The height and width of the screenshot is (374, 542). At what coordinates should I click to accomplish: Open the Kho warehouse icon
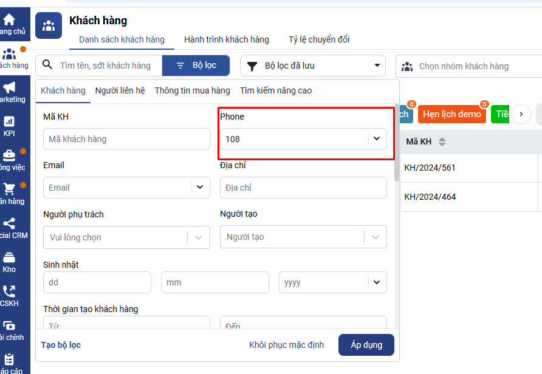[x=9, y=257]
